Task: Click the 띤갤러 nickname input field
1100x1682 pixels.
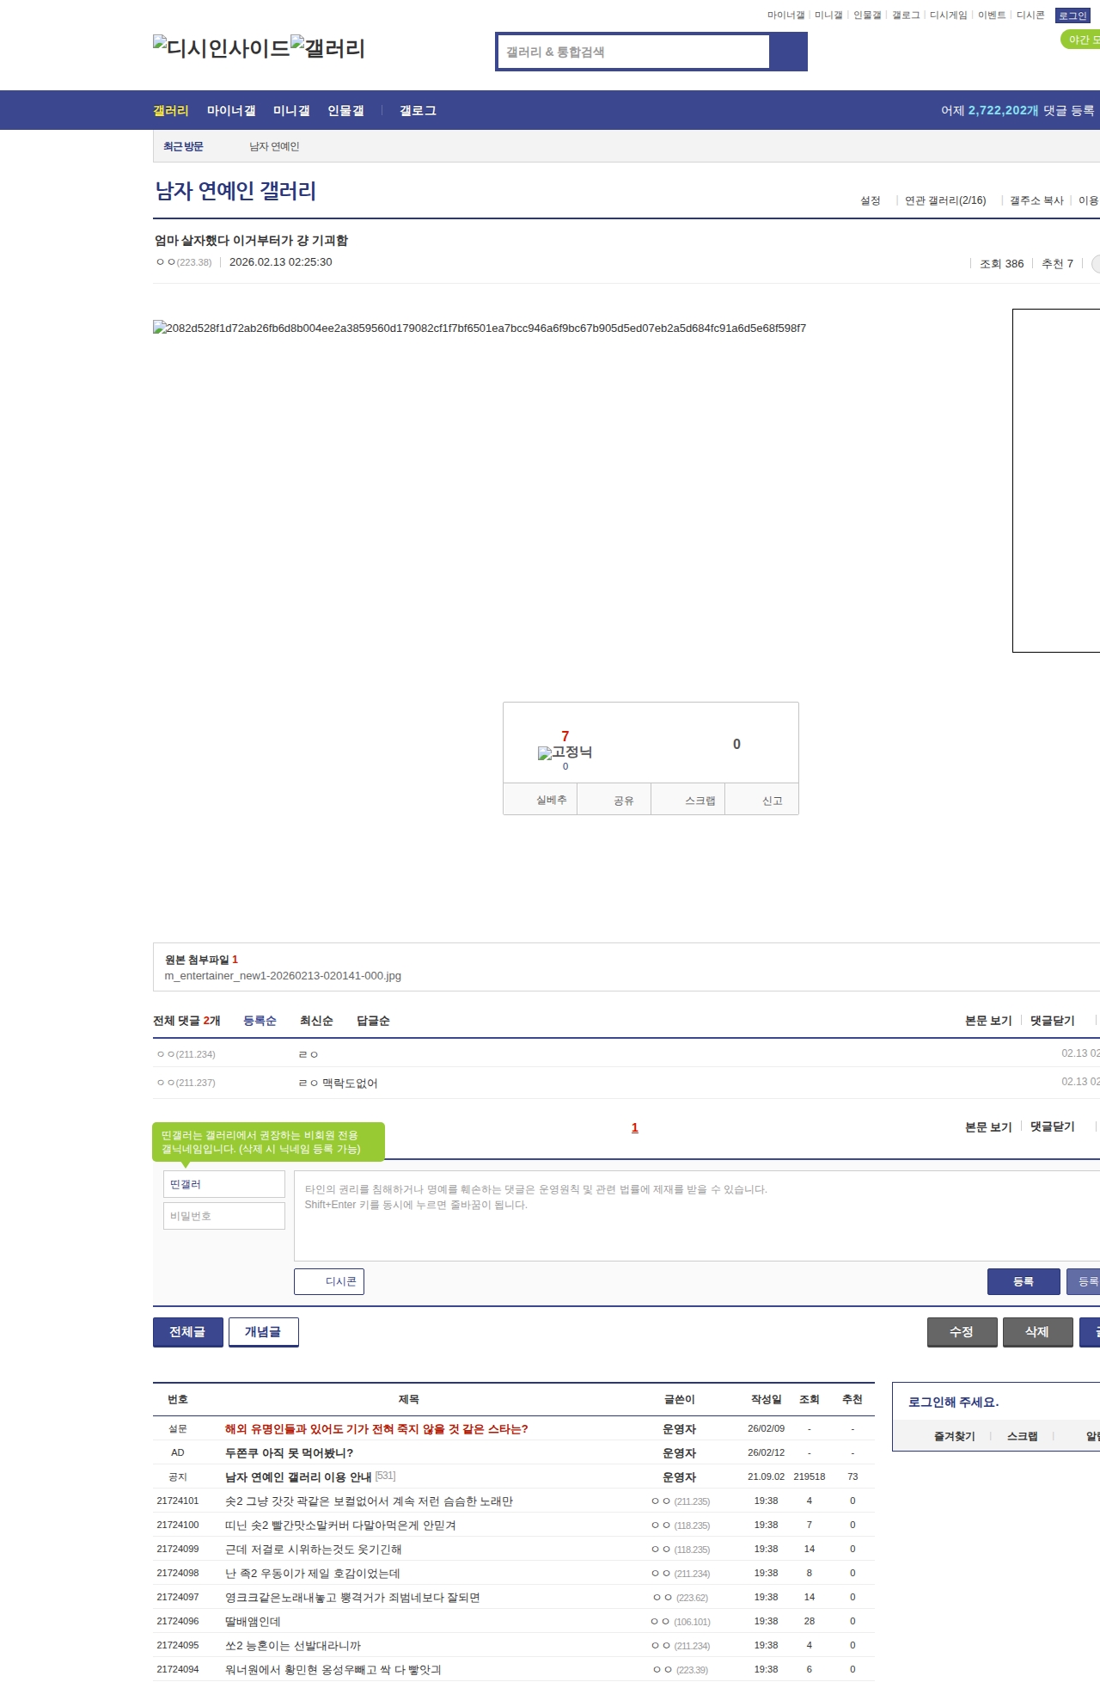Action: pos(224,1184)
